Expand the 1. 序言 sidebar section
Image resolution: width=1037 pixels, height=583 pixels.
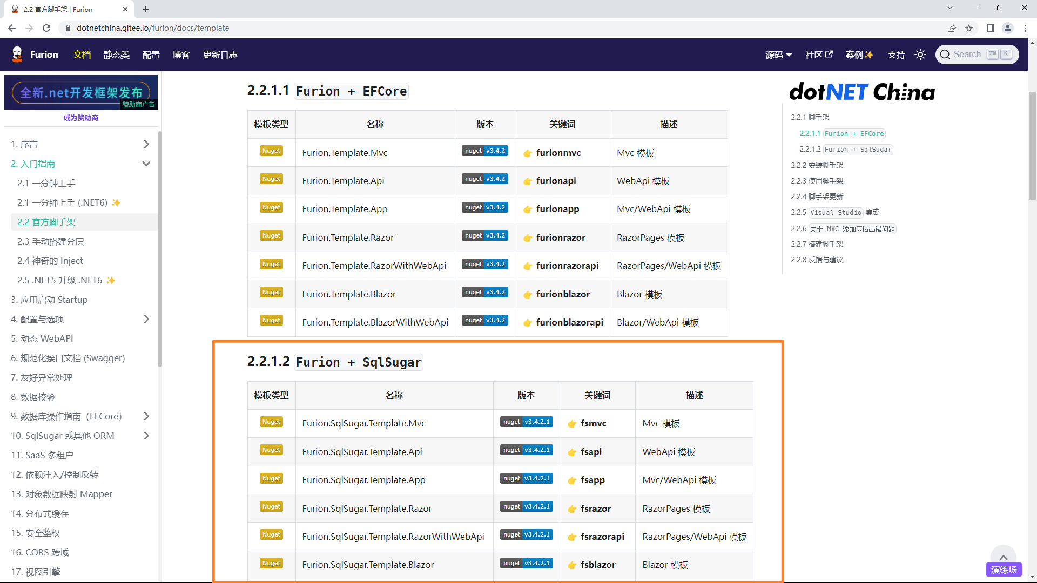pyautogui.click(x=146, y=144)
